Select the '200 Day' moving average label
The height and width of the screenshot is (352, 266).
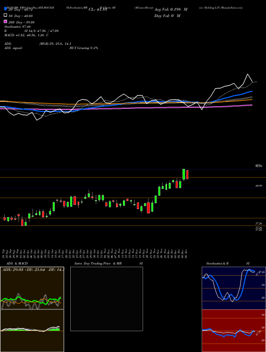(x=21, y=22)
